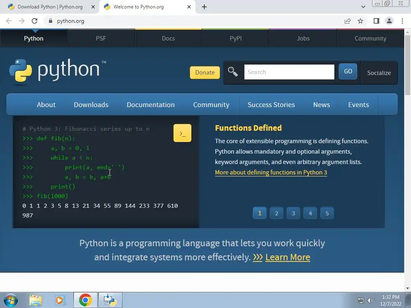This screenshot has width=411, height=308.
Task: Click the scrollbar down arrow
Action: [407, 288]
